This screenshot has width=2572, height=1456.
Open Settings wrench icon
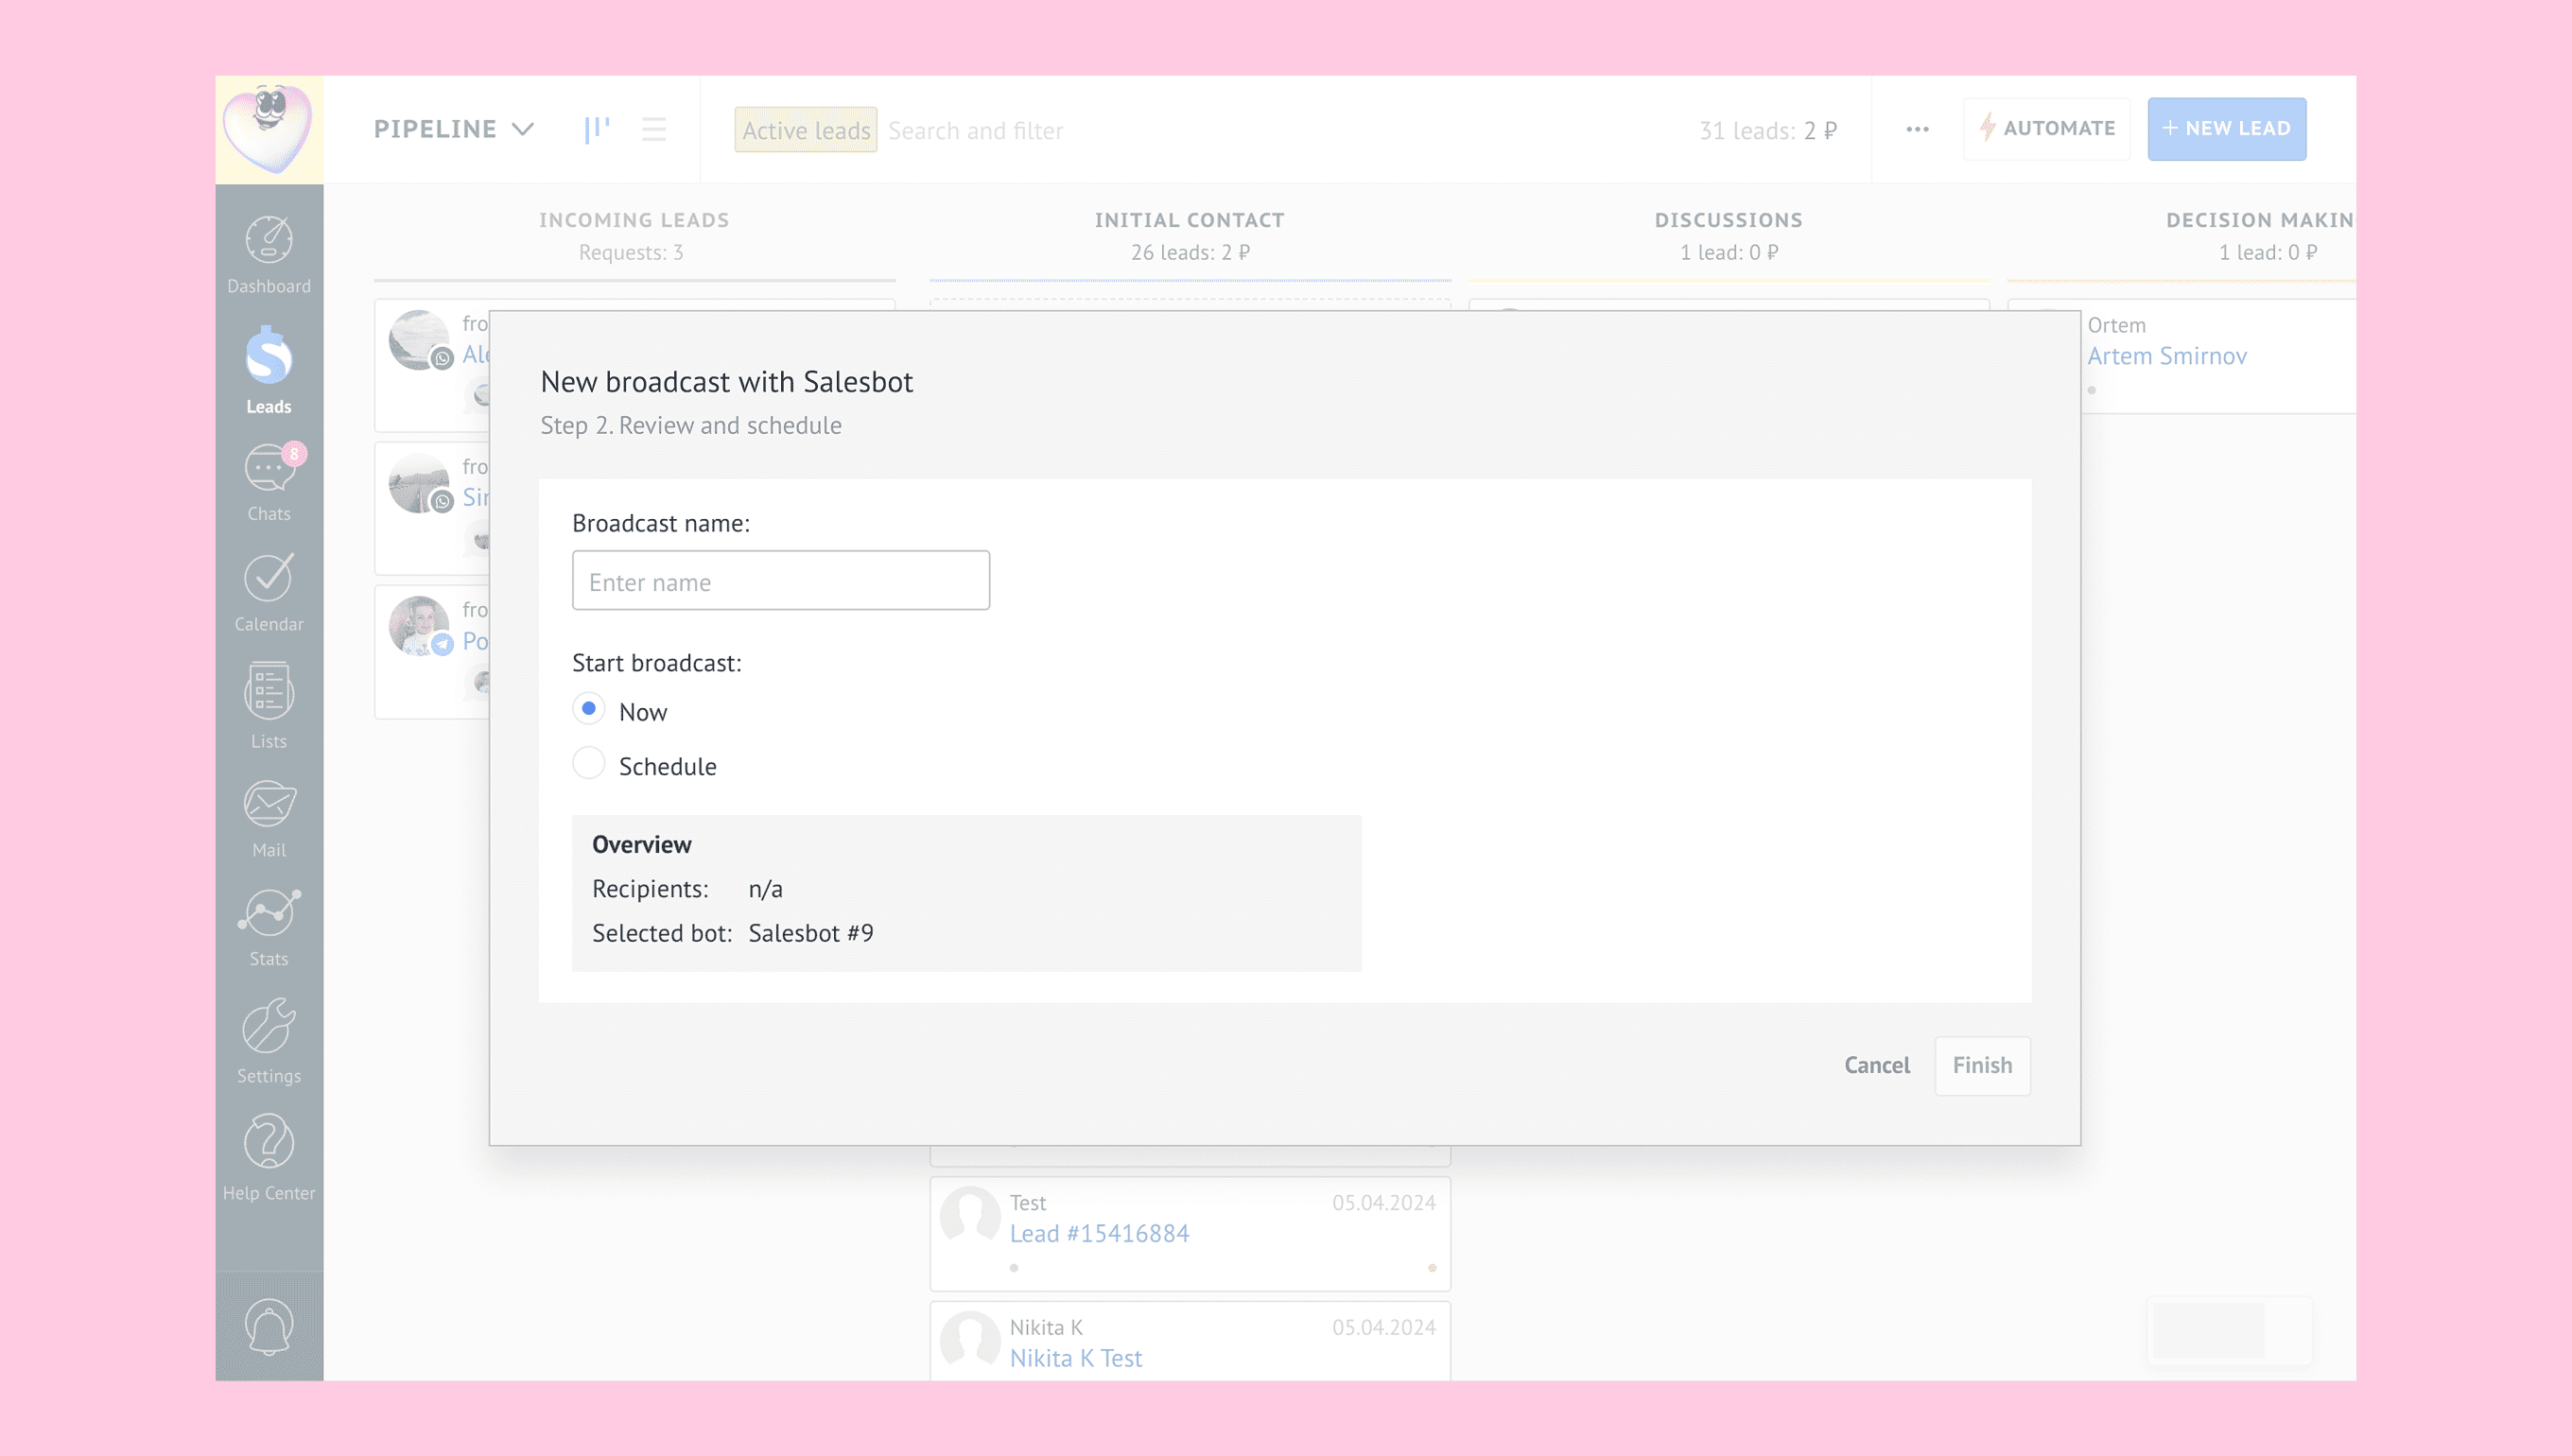click(268, 1040)
